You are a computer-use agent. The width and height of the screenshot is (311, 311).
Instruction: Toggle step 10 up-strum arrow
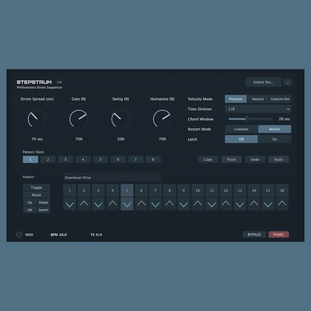pyautogui.click(x=198, y=204)
